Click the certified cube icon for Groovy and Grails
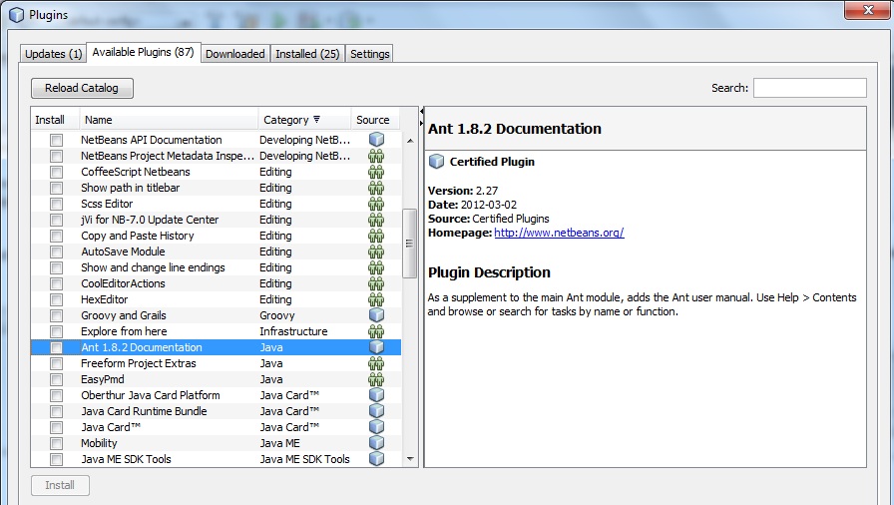 (376, 315)
